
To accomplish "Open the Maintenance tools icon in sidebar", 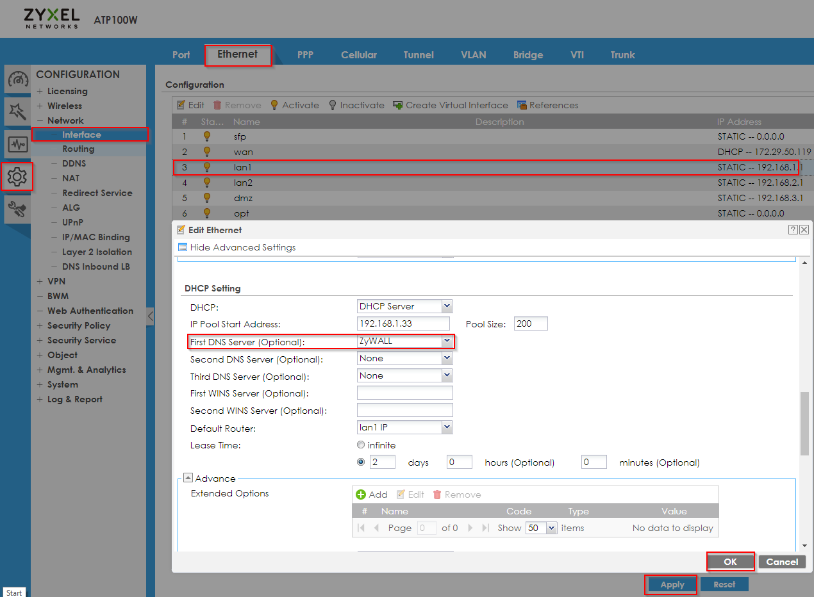I will 17,209.
